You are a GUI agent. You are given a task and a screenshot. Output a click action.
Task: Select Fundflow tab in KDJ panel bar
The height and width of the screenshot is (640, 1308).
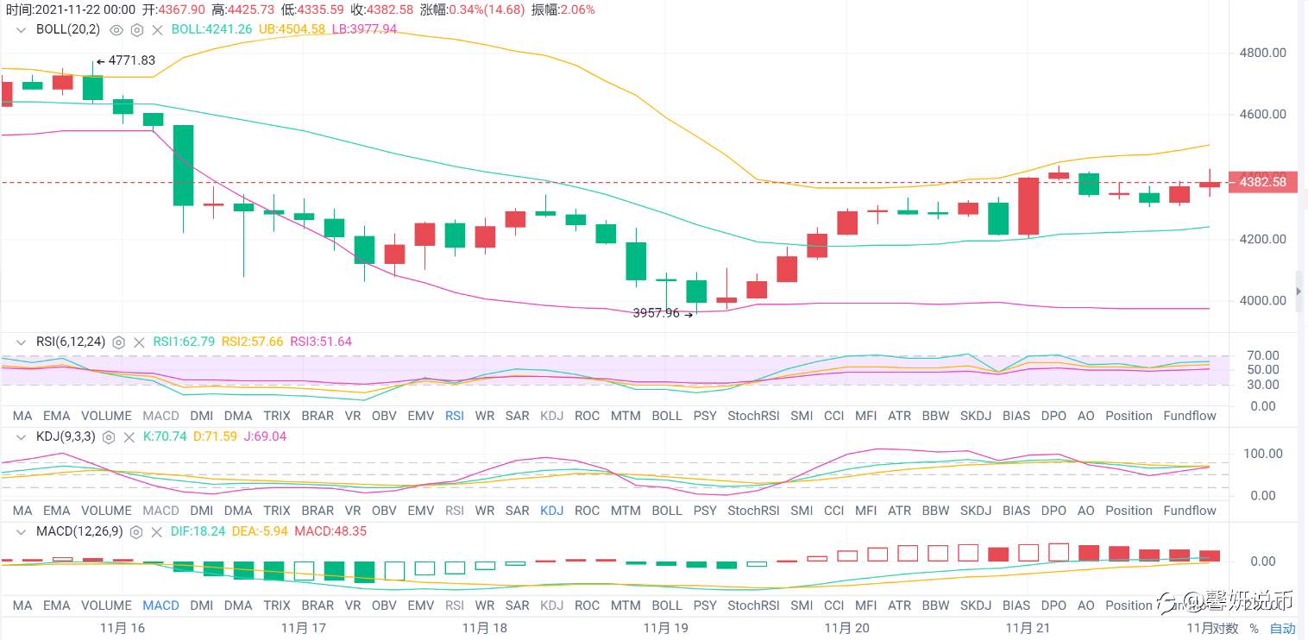(1190, 511)
